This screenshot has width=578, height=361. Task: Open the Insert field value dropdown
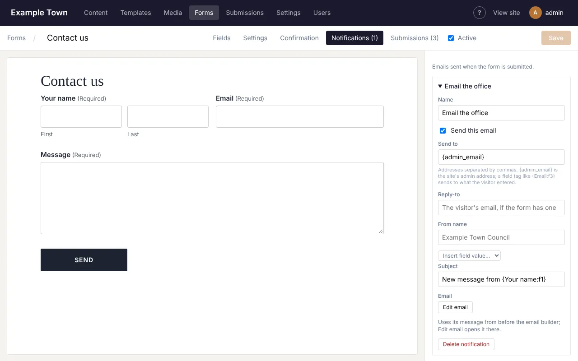coord(469,255)
